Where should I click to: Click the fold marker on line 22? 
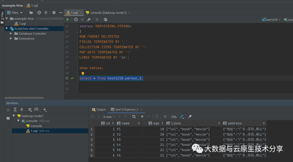[78, 31]
